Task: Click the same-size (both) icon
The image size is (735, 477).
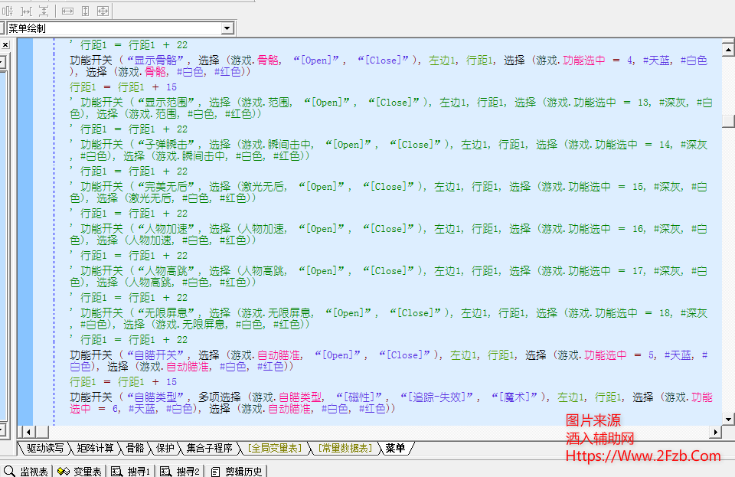Action: pos(103,11)
